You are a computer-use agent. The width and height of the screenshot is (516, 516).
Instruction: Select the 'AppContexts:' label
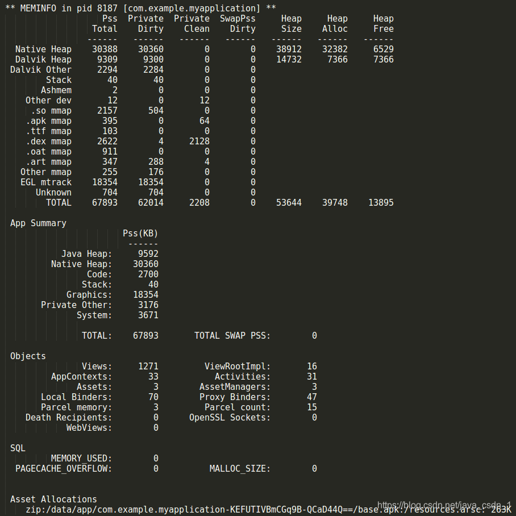click(82, 377)
